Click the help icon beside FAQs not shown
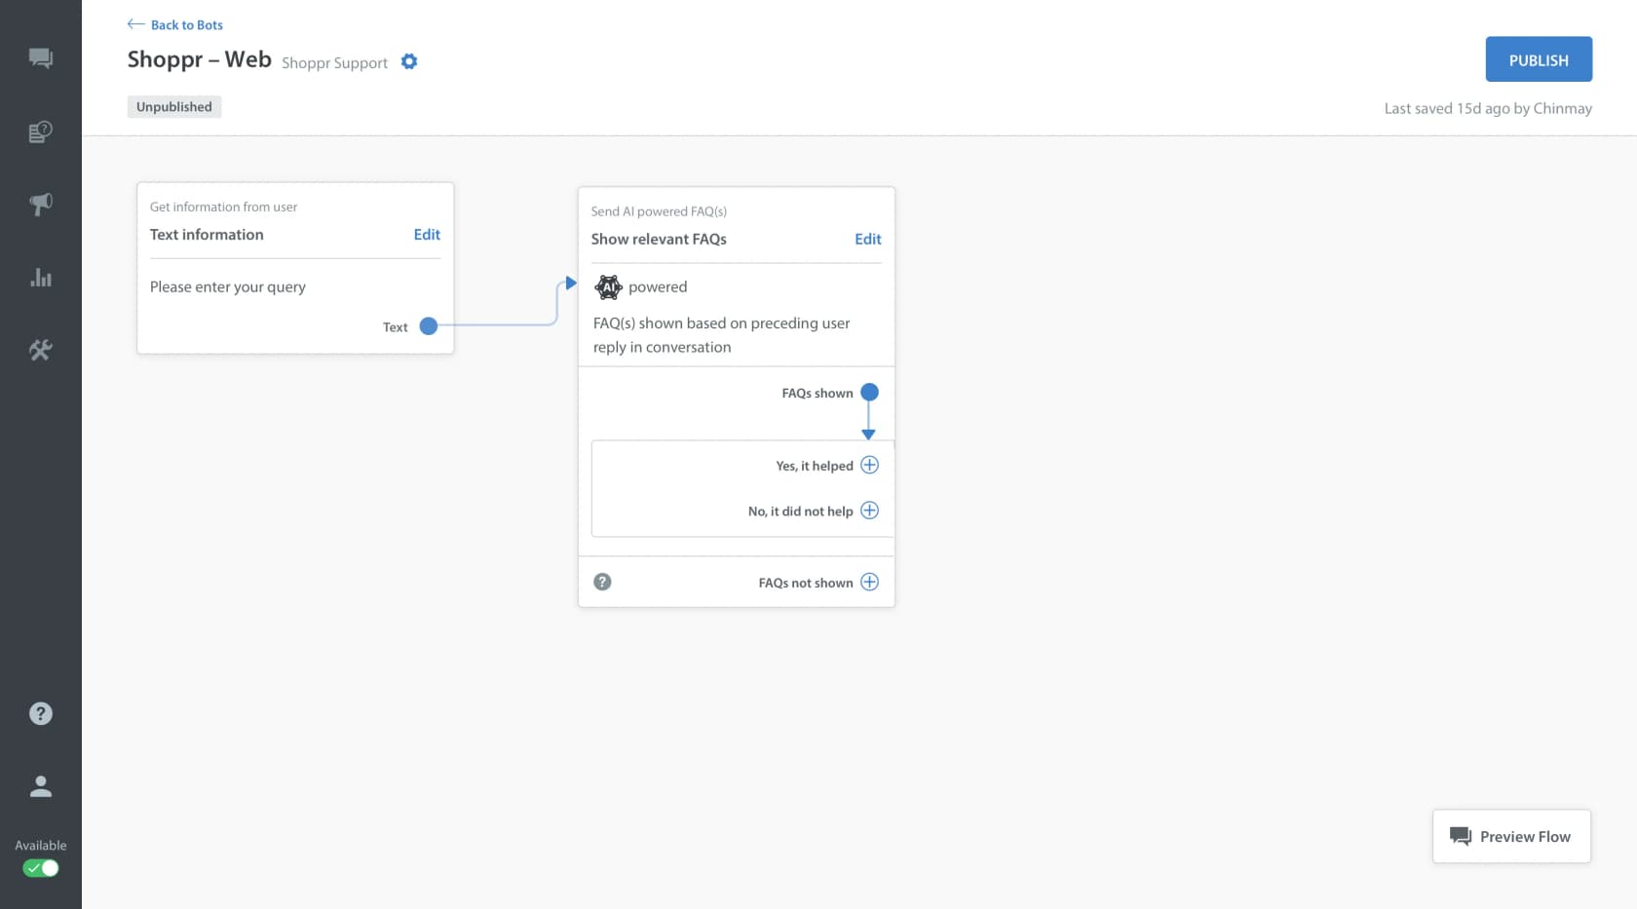1637x909 pixels. (x=603, y=583)
